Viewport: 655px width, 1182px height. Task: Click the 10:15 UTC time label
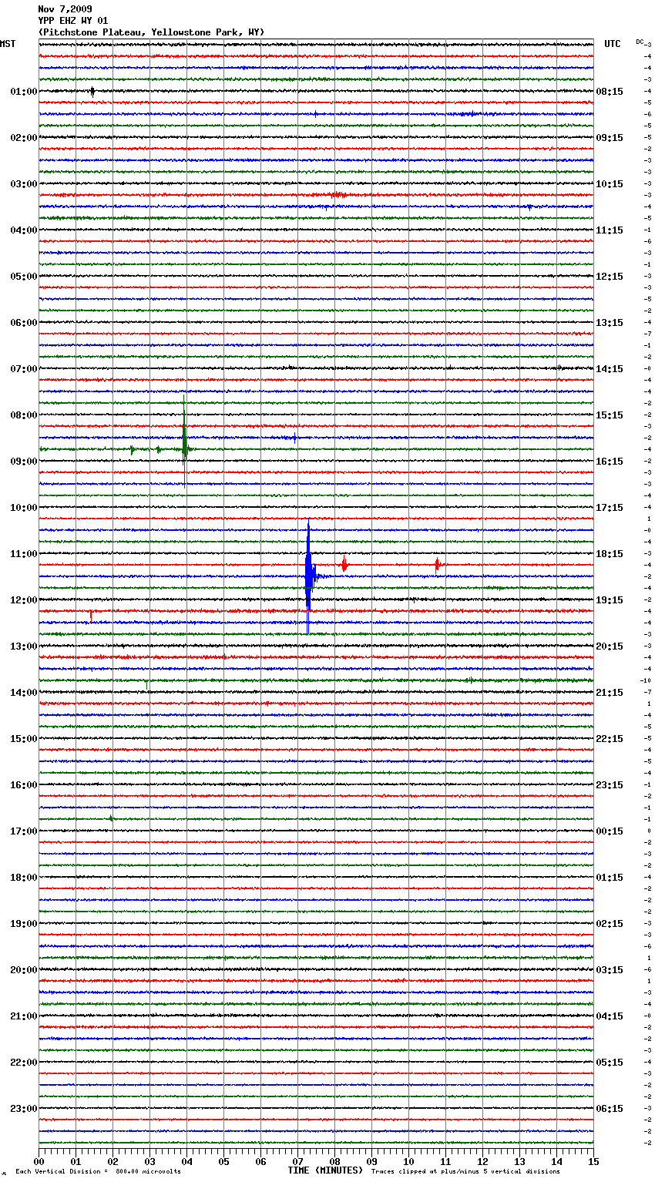pos(610,184)
